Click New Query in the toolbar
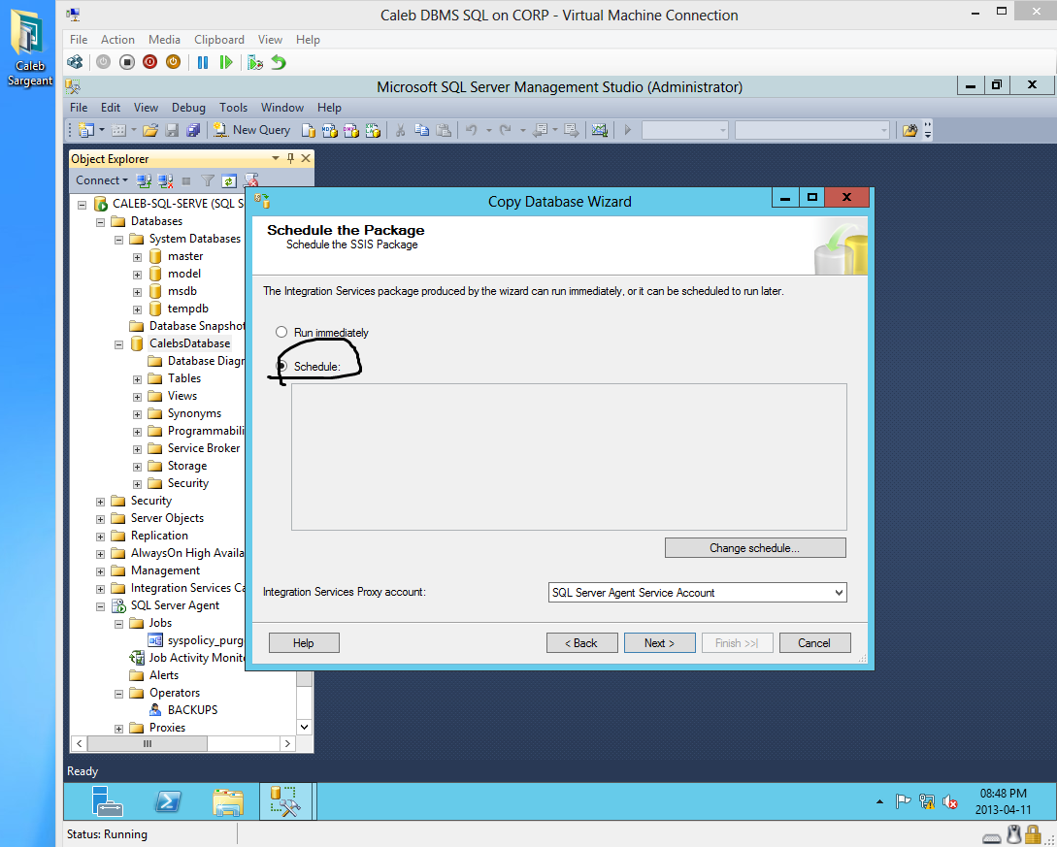Screen dimensions: 1057x847 (251, 130)
